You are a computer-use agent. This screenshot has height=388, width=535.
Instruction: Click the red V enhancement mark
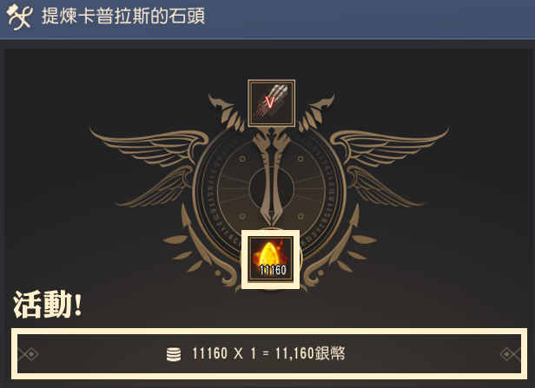[x=270, y=102]
